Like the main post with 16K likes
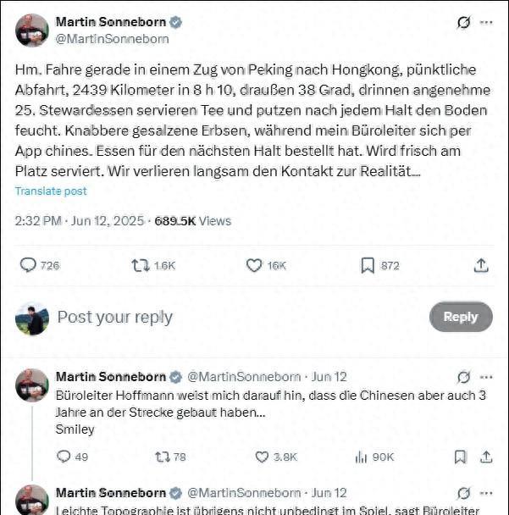 click(254, 265)
